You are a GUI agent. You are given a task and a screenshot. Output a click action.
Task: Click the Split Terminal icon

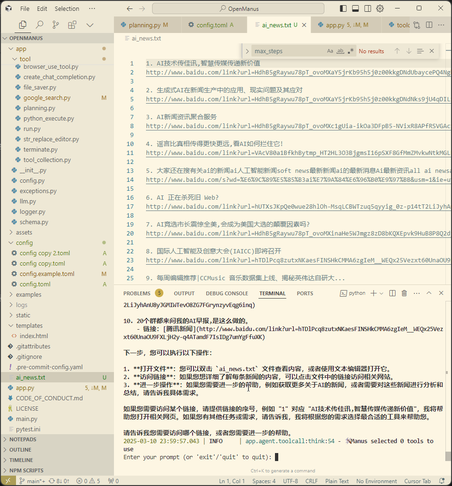point(392,293)
